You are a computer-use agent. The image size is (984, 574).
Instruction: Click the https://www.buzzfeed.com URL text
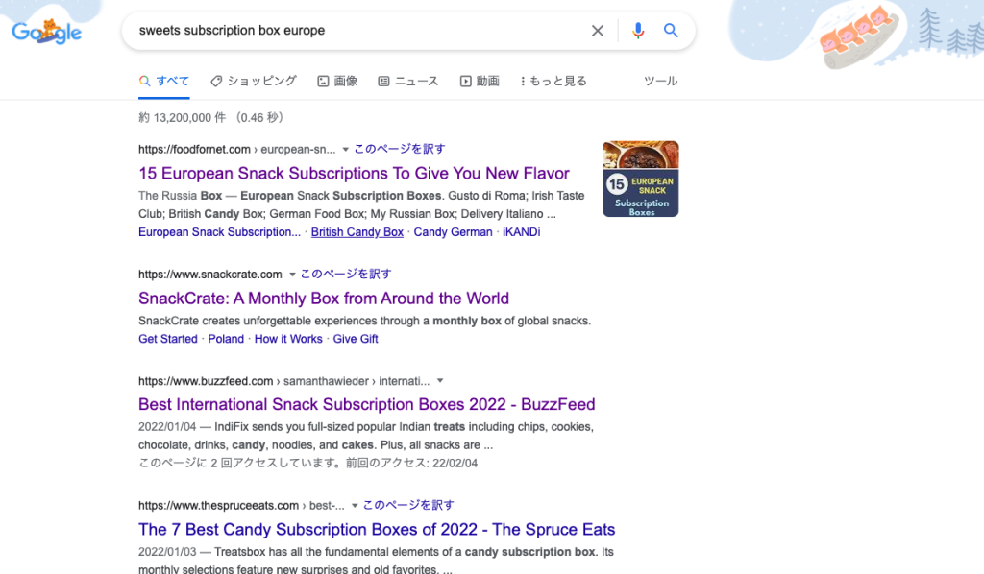[206, 381]
